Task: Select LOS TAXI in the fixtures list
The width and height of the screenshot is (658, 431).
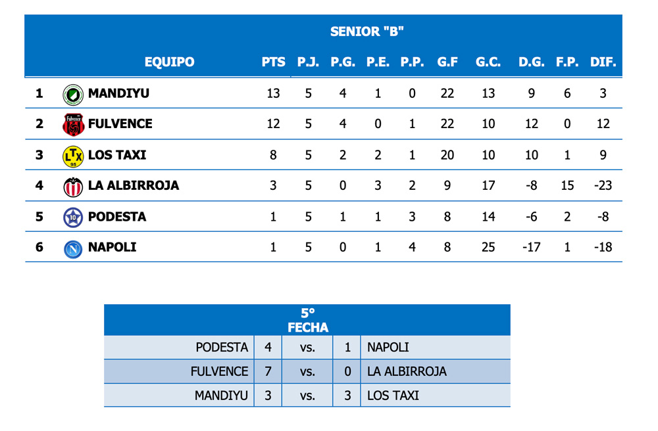Action: (x=393, y=396)
